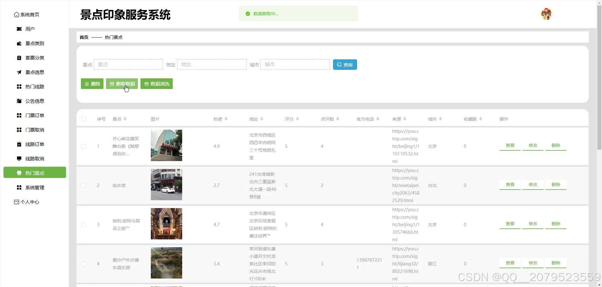Sort table by 城市 column arrows
602x287 pixels.
click(x=441, y=119)
